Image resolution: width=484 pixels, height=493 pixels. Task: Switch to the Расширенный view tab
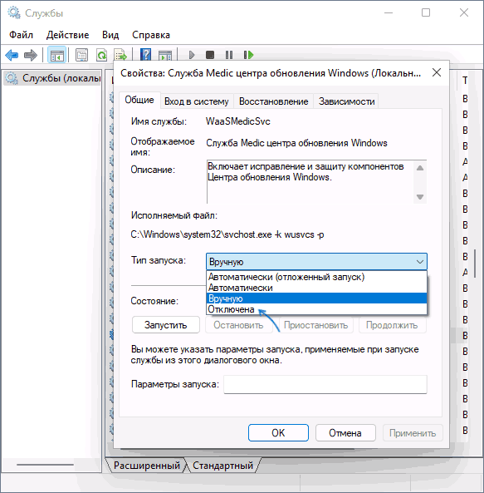[147, 466]
